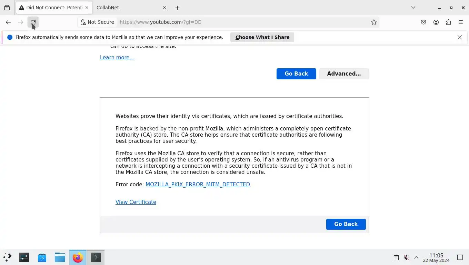469x265 pixels.
Task: Close the CollabNet tab
Action: point(164,8)
